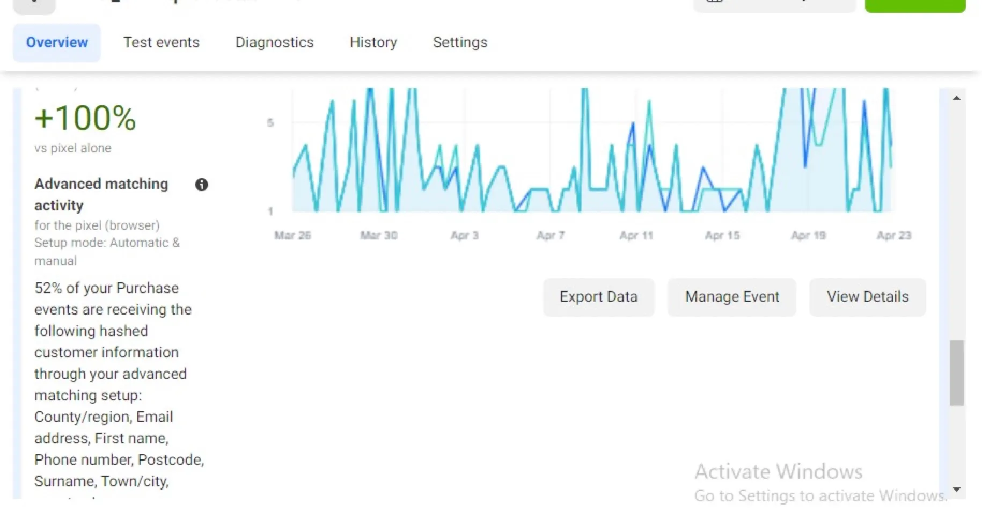Click the 'Apr 3' chart axis label

click(x=465, y=235)
